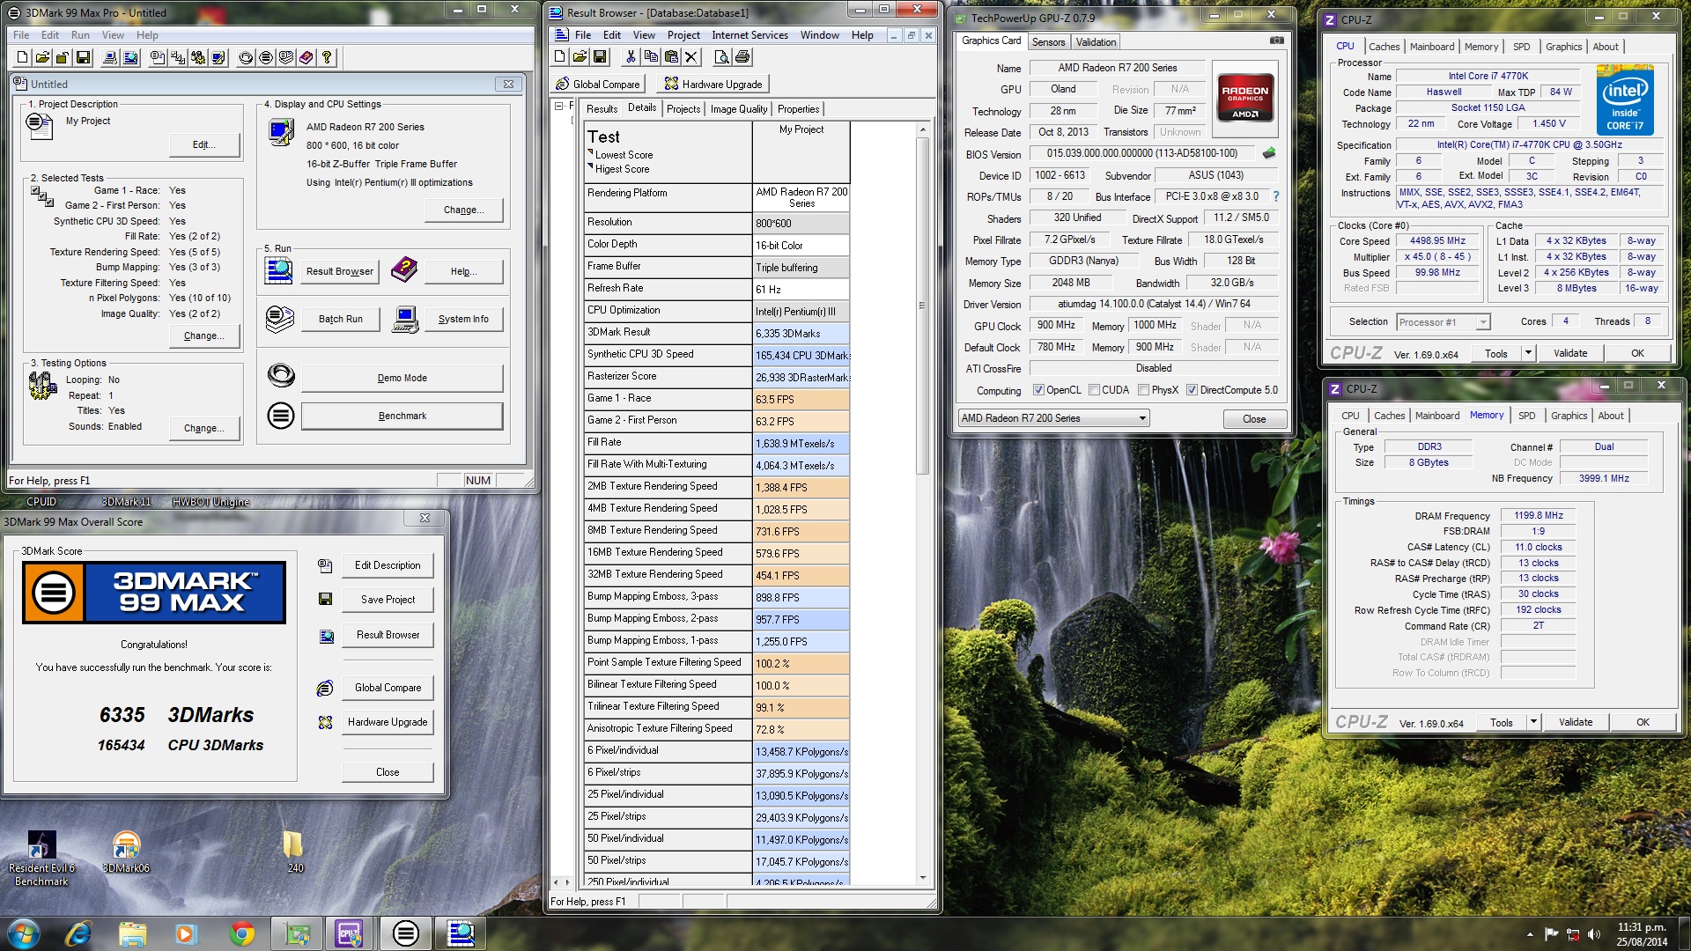Click Edit button under Project Description
Image resolution: width=1691 pixels, height=951 pixels.
(x=204, y=144)
